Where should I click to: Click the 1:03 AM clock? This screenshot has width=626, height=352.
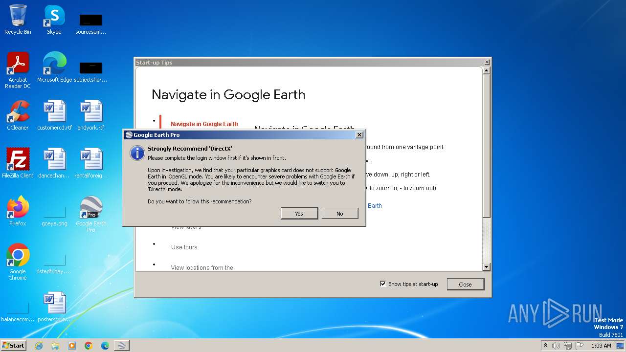click(x=601, y=346)
